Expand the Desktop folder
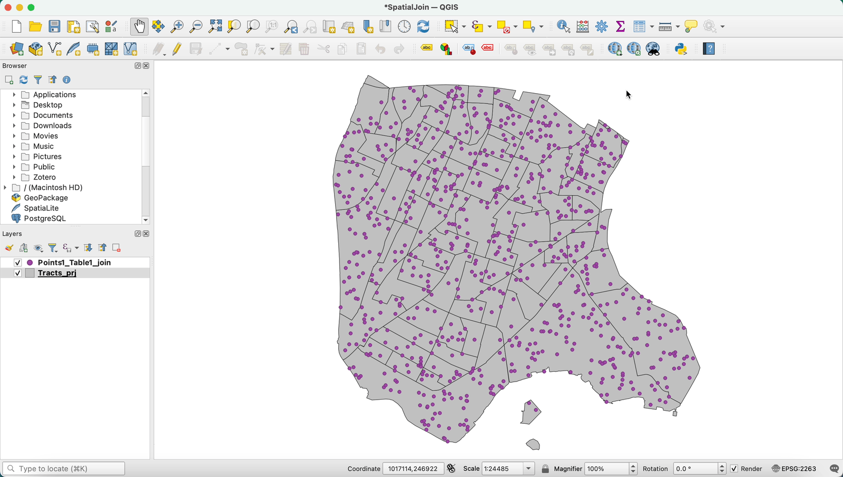 (x=14, y=105)
